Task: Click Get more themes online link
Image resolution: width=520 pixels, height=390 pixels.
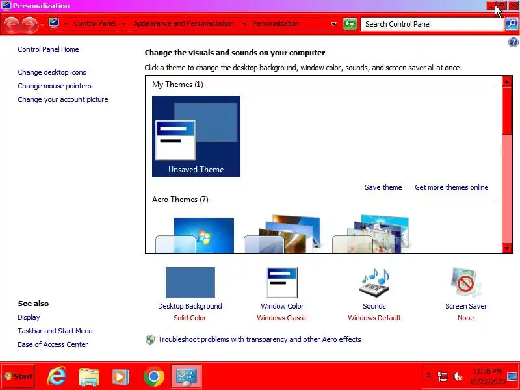Action: (x=451, y=187)
